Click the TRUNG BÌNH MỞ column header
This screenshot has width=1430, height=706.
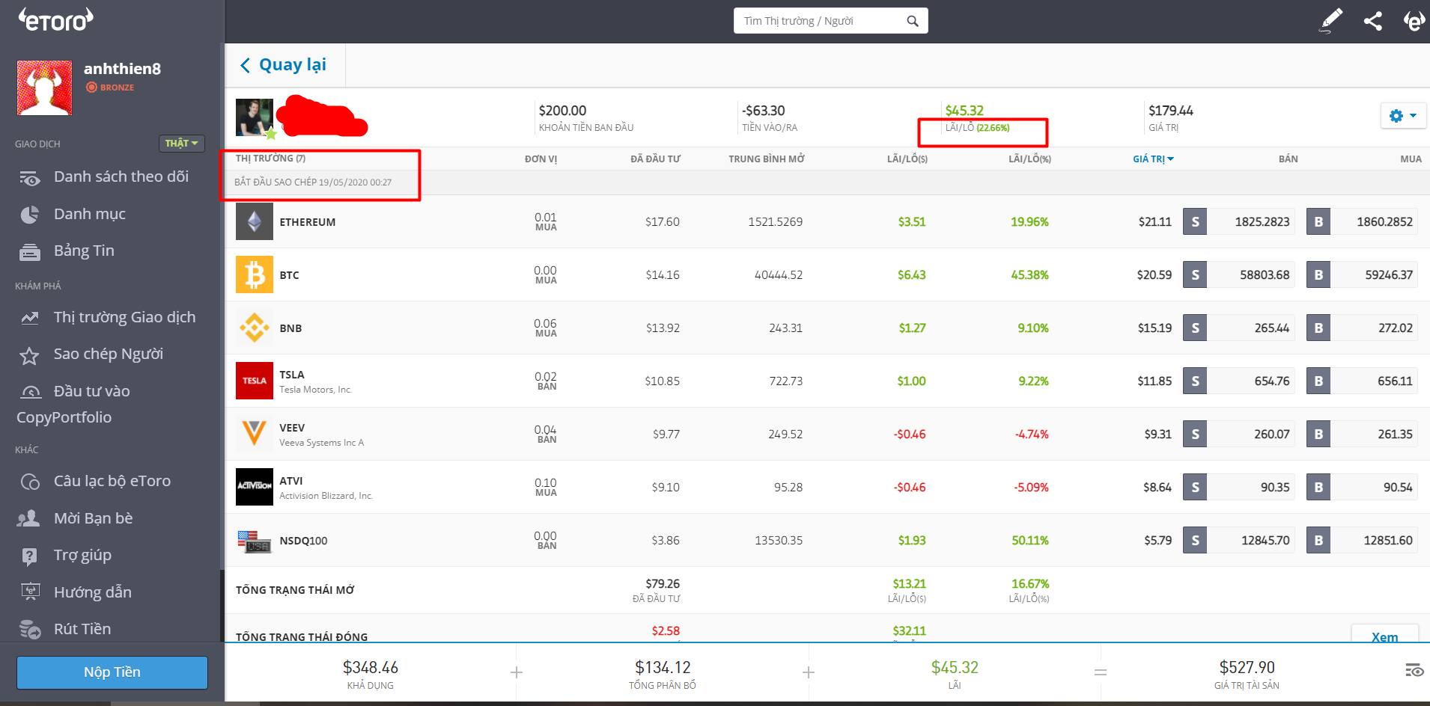point(766,159)
